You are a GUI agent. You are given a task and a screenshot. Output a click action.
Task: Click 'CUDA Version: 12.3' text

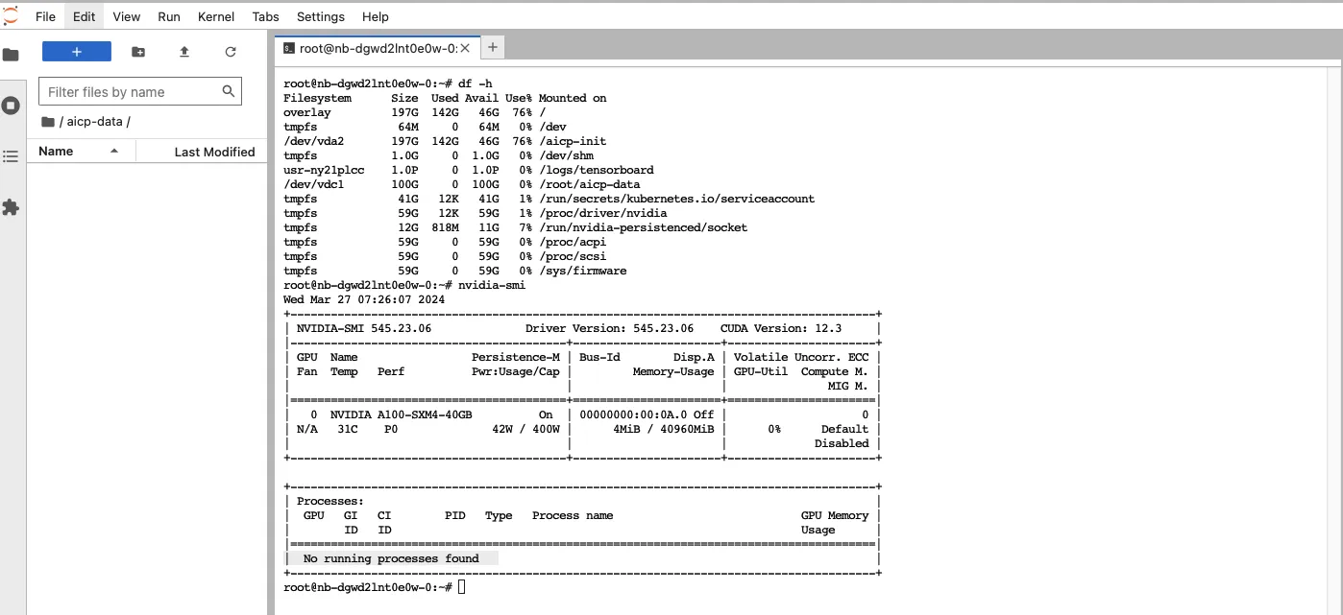click(781, 328)
